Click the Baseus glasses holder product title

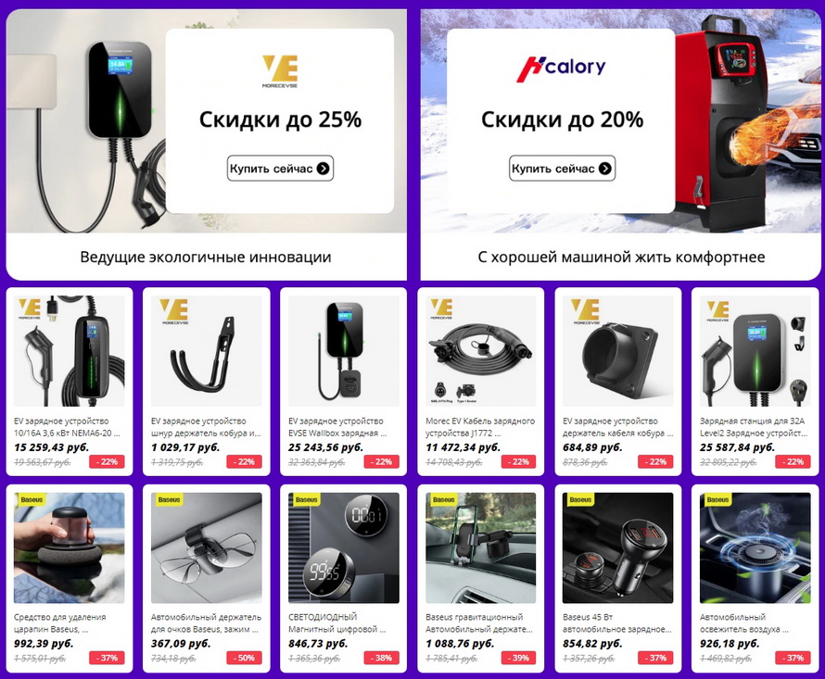point(206,623)
